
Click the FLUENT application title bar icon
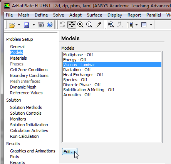(7, 6)
